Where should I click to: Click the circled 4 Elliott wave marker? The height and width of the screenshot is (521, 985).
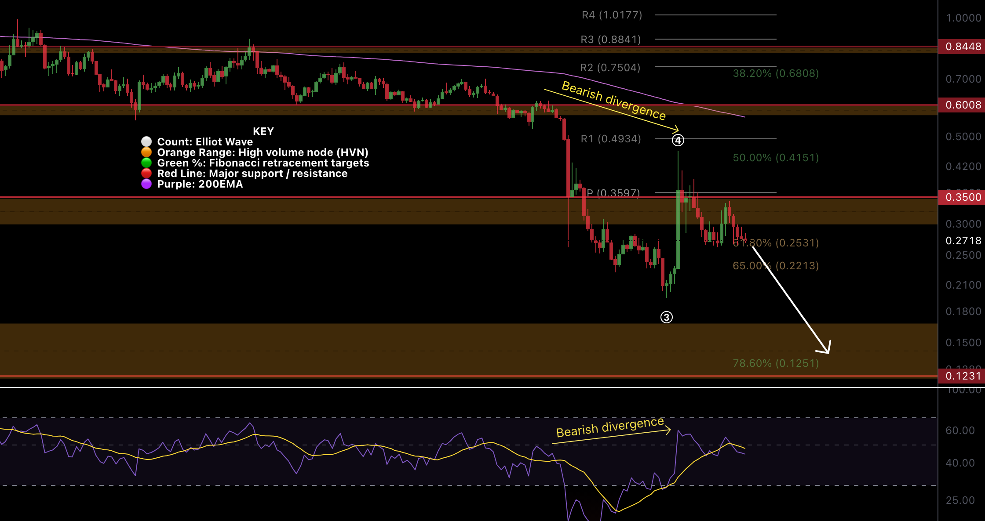[x=678, y=140]
